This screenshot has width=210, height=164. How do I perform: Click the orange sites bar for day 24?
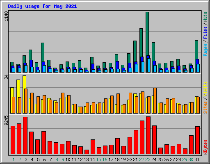pos(155,100)
